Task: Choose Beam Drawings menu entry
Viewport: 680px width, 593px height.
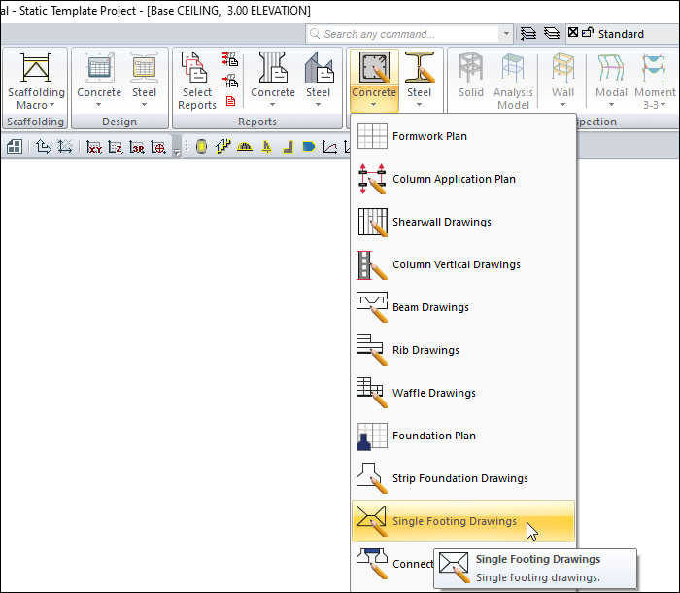Action: (430, 307)
